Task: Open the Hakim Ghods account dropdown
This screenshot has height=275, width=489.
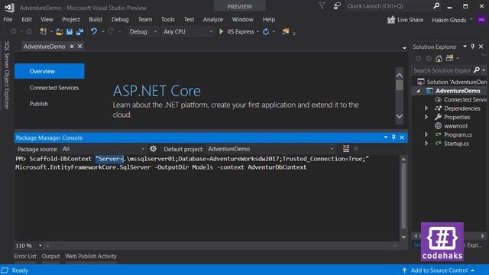Action: pyautogui.click(x=471, y=19)
